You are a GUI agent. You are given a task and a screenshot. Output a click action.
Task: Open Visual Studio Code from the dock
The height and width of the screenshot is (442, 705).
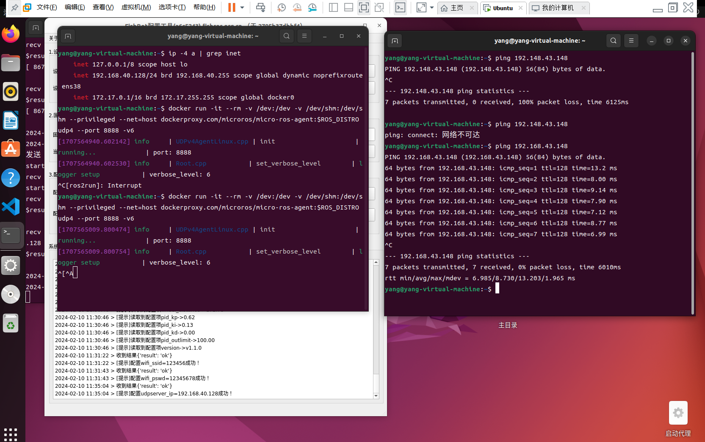11,207
